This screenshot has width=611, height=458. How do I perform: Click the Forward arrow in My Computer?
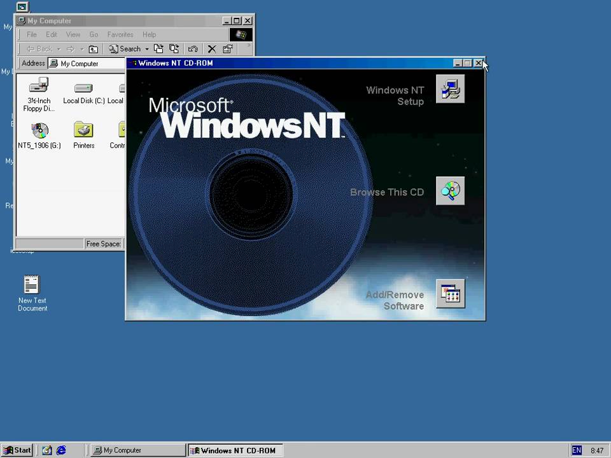pos(71,49)
